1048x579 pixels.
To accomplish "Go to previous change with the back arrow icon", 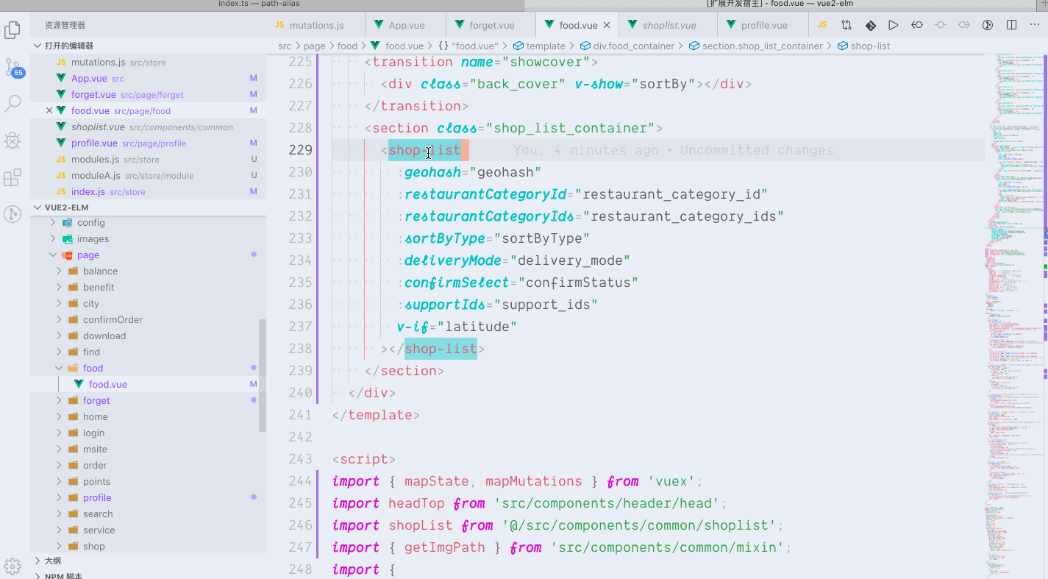I will point(916,24).
